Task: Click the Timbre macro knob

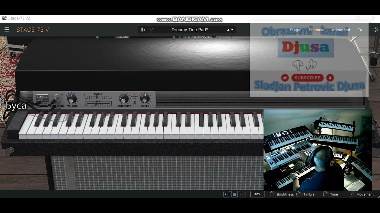Action: (299, 194)
